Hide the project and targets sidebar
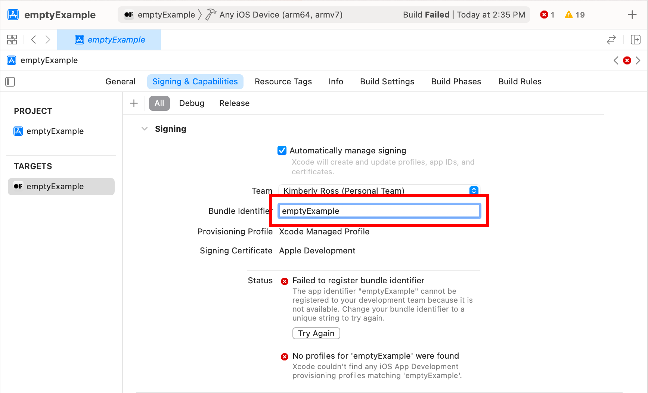This screenshot has height=393, width=648. click(10, 82)
